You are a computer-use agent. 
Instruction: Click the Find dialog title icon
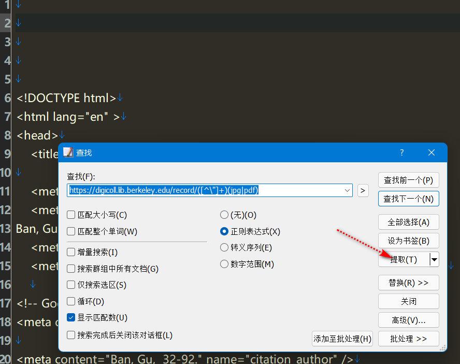click(x=68, y=152)
